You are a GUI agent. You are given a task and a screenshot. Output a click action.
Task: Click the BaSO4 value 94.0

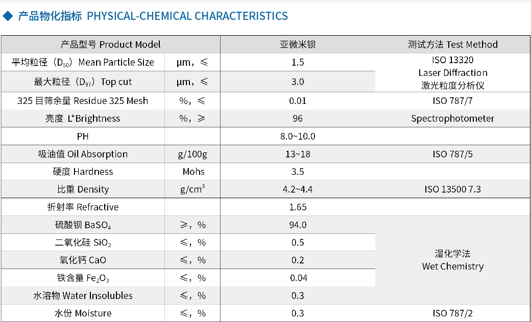tap(298, 225)
